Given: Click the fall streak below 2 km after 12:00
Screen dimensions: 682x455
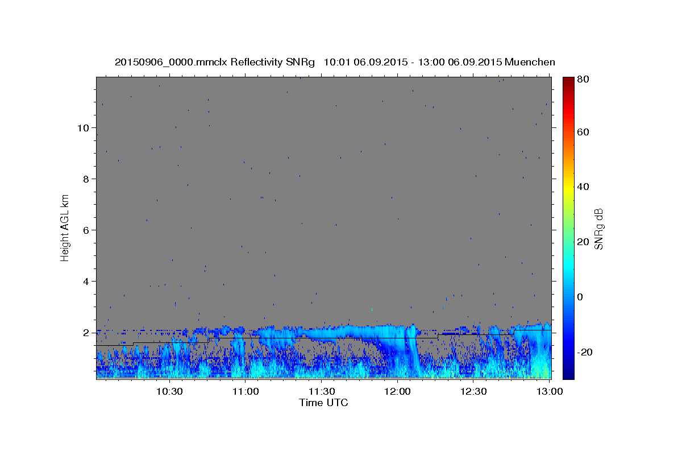Looking at the screenshot, I should pyautogui.click(x=415, y=355).
